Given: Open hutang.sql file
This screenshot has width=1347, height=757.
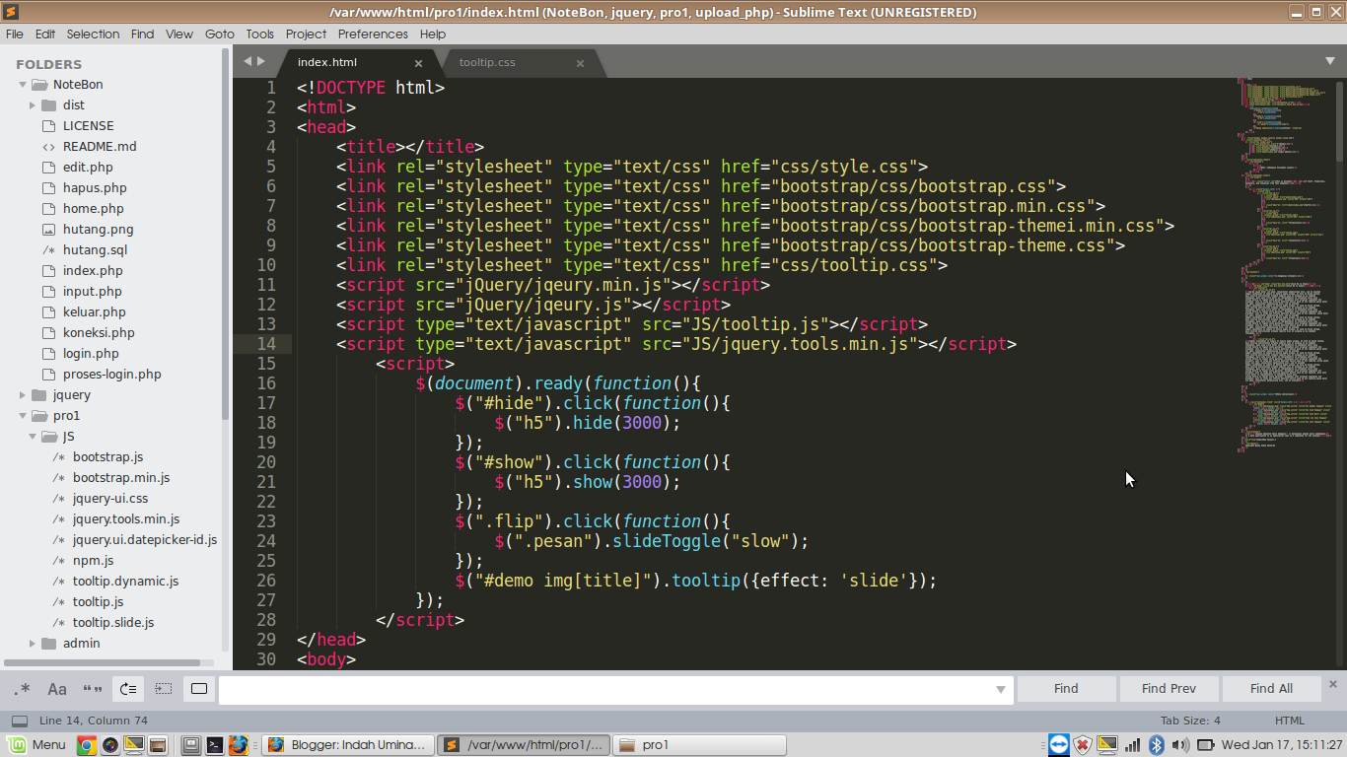Looking at the screenshot, I should click(95, 250).
